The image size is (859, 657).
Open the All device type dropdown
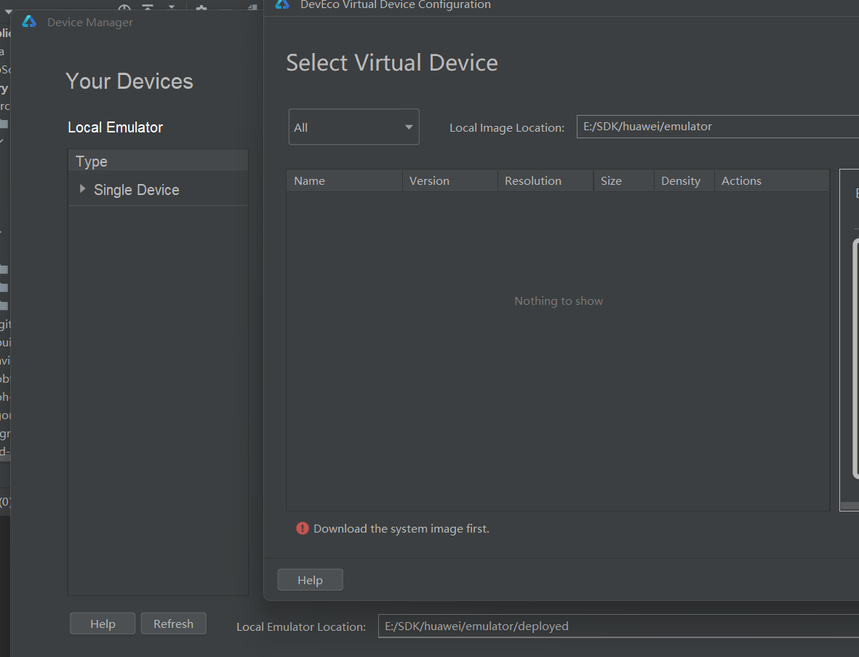click(354, 127)
